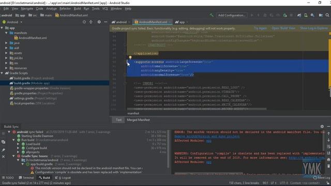The image size is (331, 186).
Task: Click down arrow in build output toolbar
Action: [x=328, y=140]
